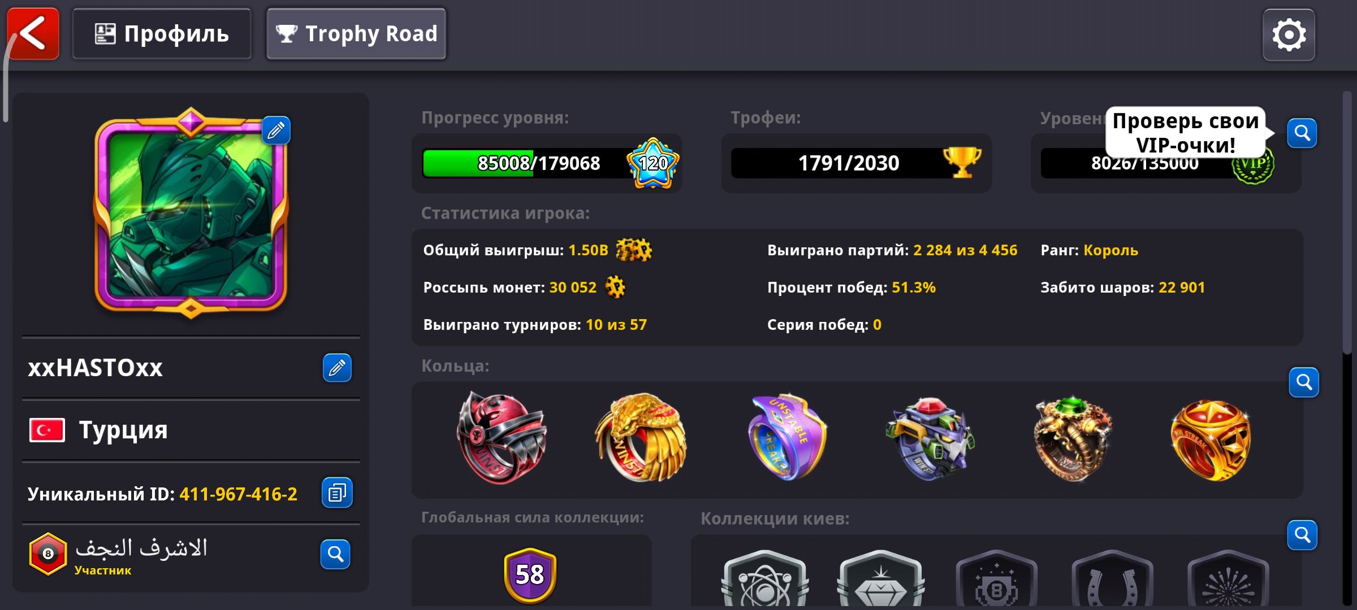Open the atom cue collection badge

tap(764, 579)
